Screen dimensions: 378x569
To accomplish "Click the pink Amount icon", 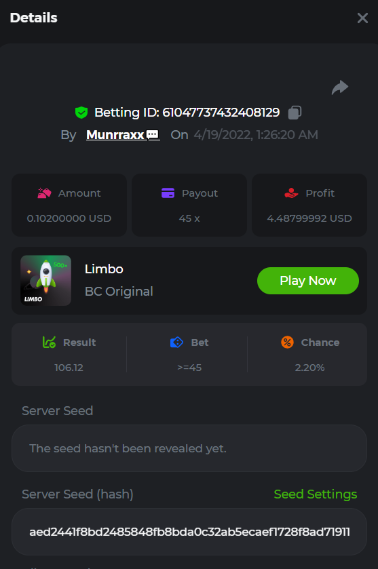I will [x=44, y=193].
